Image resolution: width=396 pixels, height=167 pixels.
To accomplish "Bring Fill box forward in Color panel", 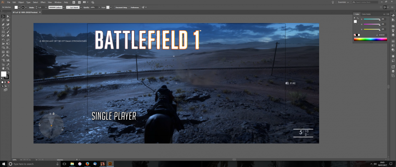I will (x=355, y=22).
